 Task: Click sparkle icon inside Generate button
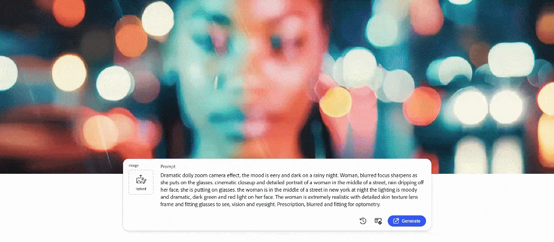[396, 221]
